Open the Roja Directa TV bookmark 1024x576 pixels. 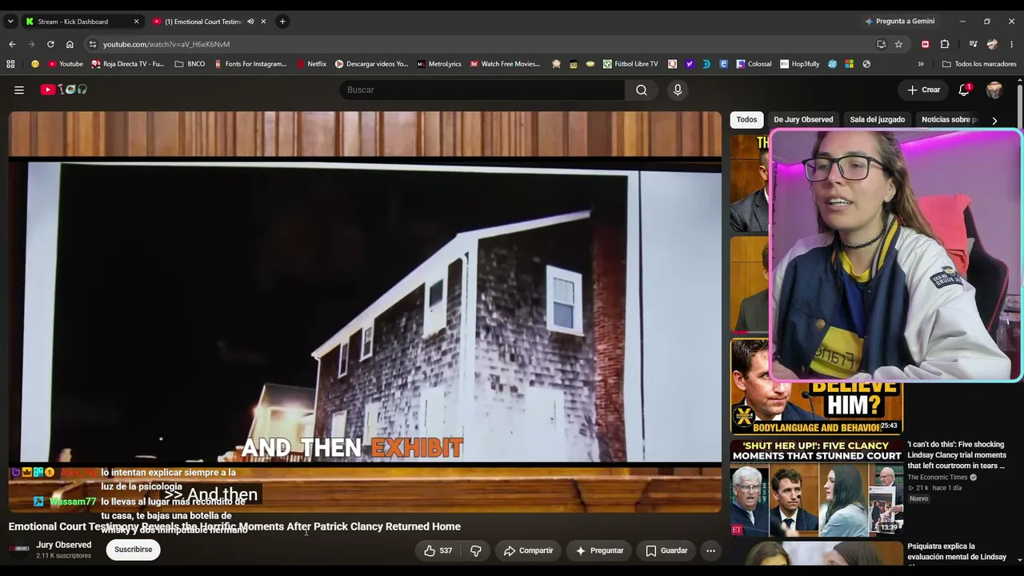(x=128, y=64)
